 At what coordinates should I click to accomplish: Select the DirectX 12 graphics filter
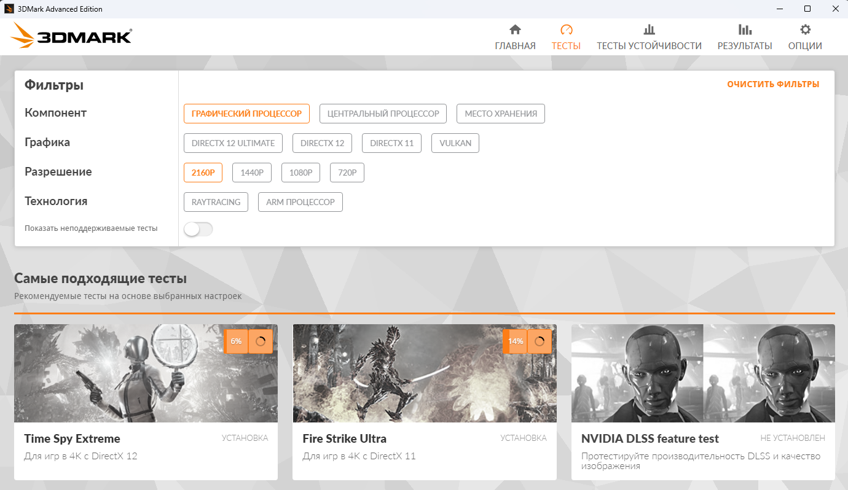pos(323,143)
